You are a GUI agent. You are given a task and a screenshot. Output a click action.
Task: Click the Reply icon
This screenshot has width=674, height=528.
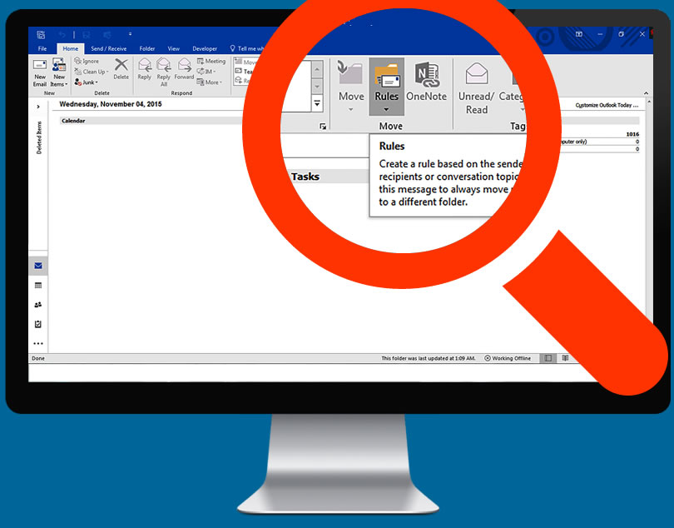coord(144,67)
